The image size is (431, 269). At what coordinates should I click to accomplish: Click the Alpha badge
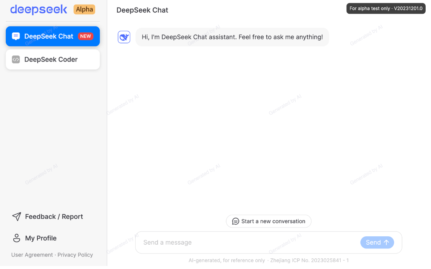pos(84,9)
